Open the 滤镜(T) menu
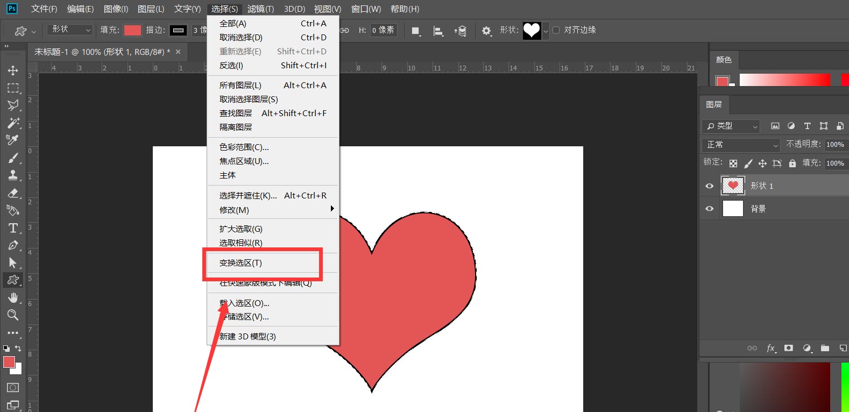The height and width of the screenshot is (412, 849). 260,9
